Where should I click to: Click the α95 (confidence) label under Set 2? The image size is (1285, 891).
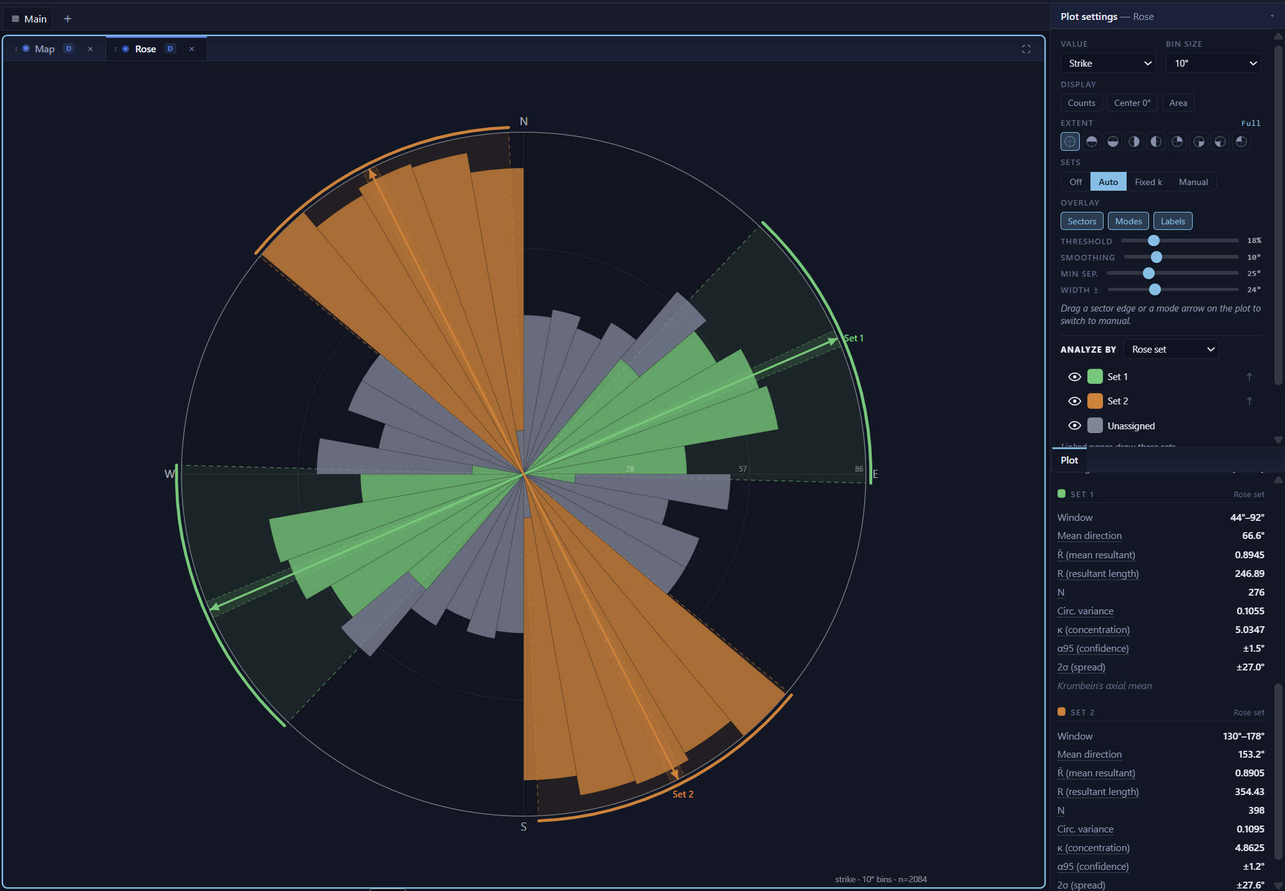[1093, 866]
